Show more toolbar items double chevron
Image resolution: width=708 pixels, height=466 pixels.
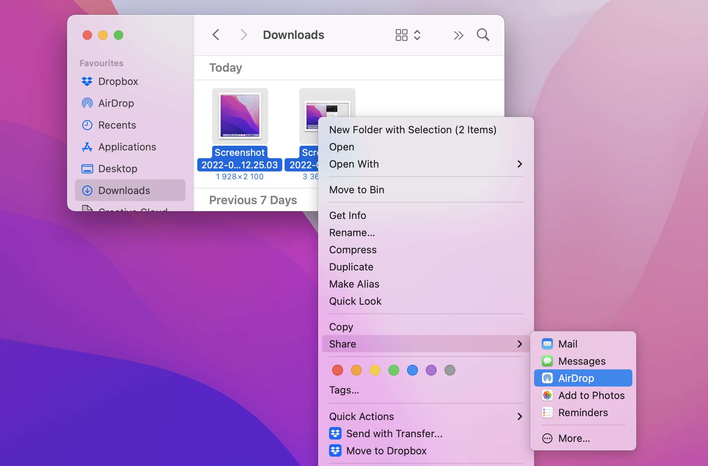tap(458, 35)
